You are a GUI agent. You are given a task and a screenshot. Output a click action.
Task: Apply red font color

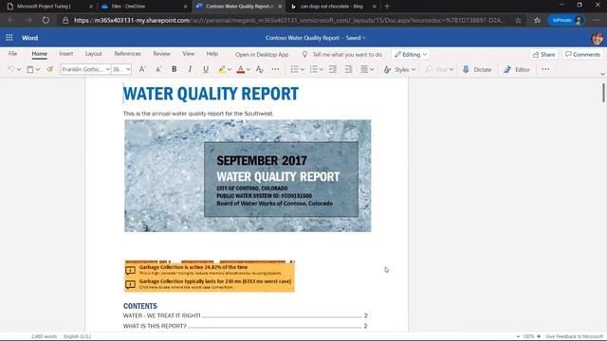[x=240, y=69]
